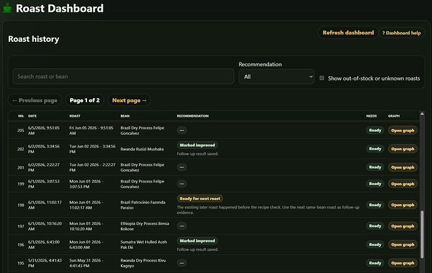The image size is (432, 273).
Task: Click the dash badge in roast 205 row
Action: [x=182, y=131]
